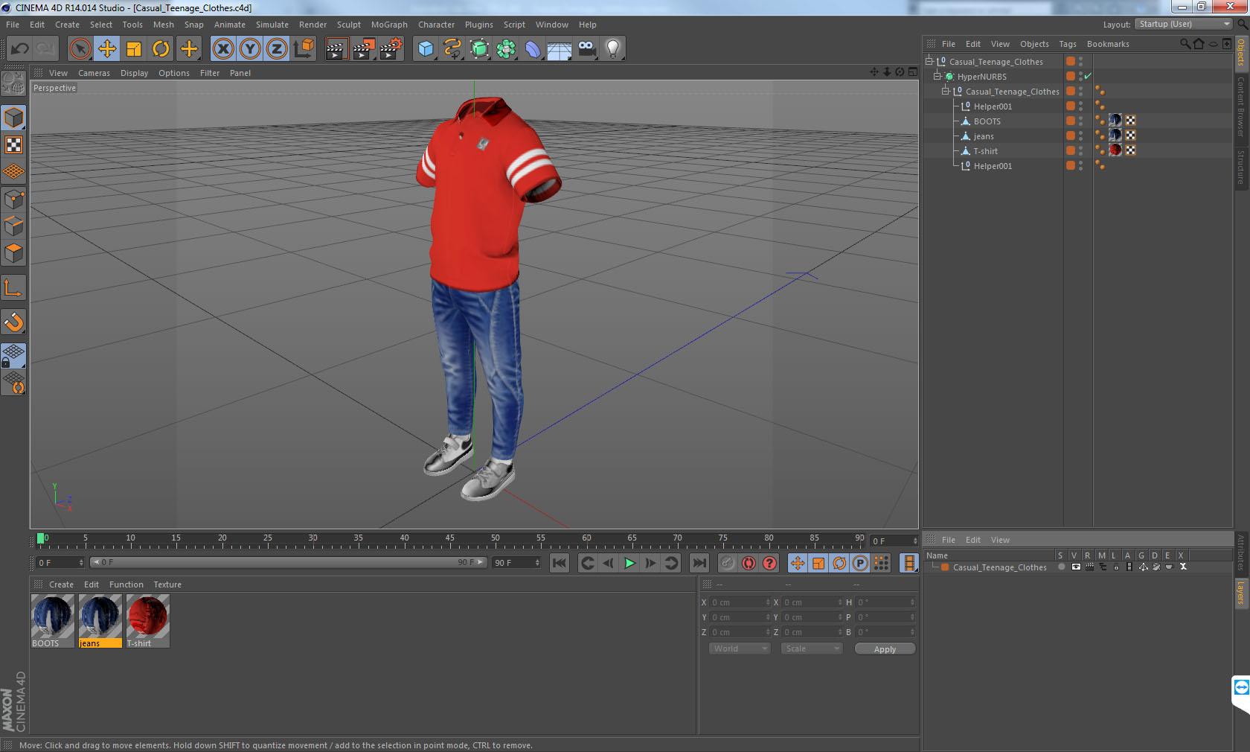The width and height of the screenshot is (1250, 752).
Task: Toggle the locked workplane icon
Action: tap(14, 355)
